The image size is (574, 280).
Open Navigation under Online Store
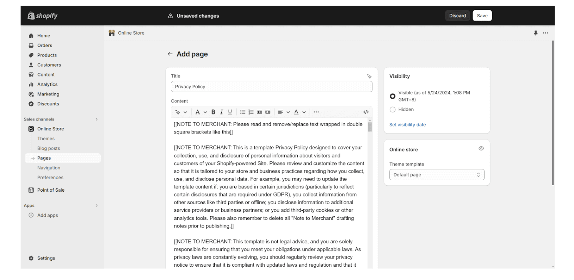49,168
